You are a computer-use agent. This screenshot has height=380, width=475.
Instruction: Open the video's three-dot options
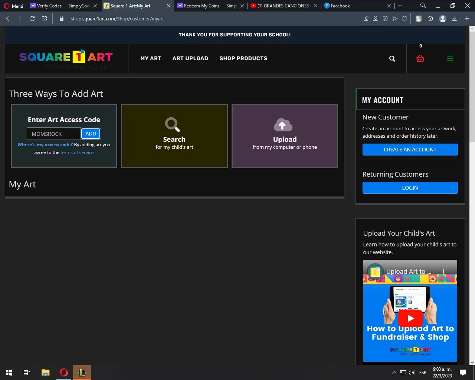[443, 272]
